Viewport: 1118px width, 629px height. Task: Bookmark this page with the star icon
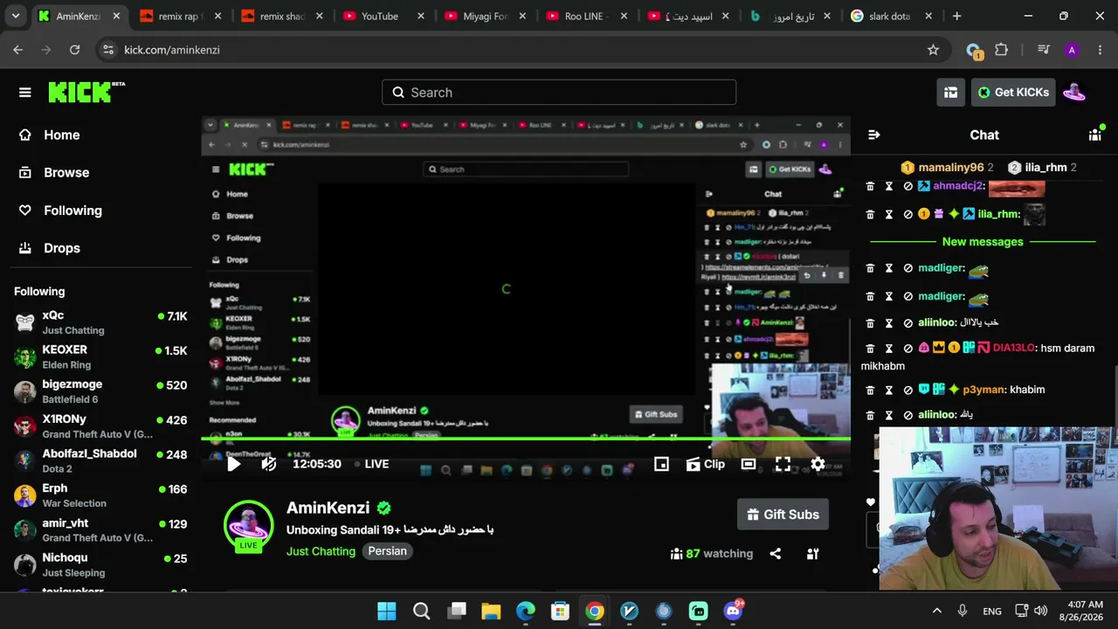point(933,50)
